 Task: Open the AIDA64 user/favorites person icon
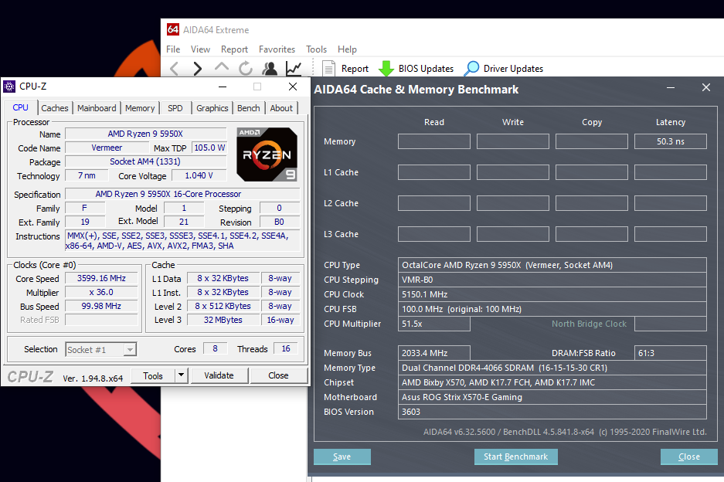270,68
